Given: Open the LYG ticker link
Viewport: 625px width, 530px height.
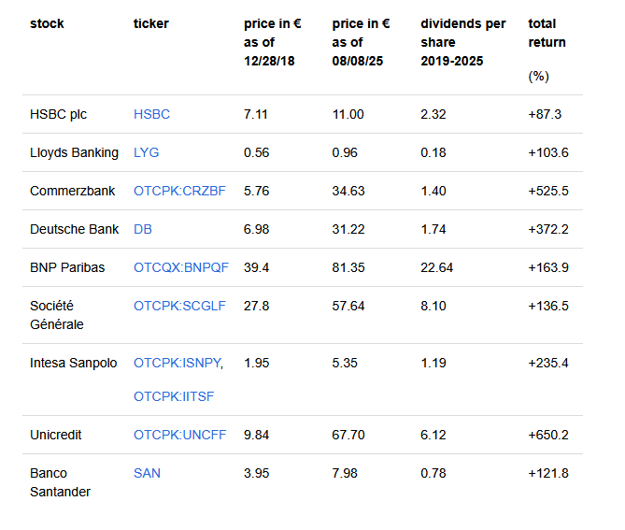Looking at the screenshot, I should 147,152.
